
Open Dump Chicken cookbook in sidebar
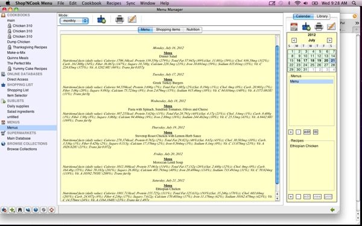(19, 42)
